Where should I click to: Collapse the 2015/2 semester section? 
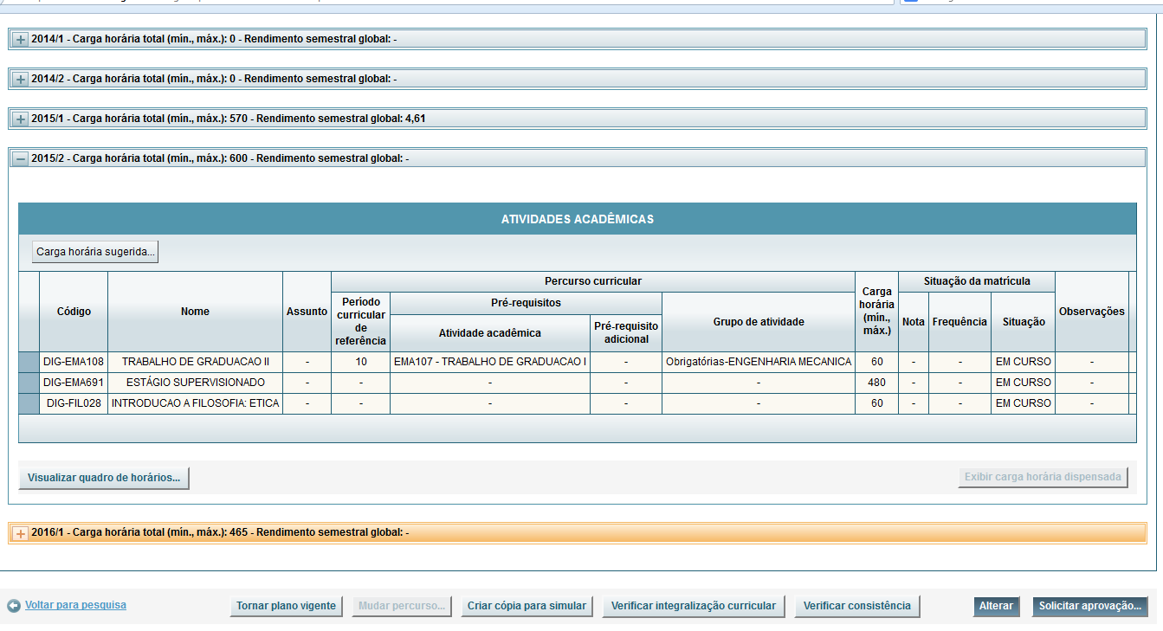pos(21,159)
